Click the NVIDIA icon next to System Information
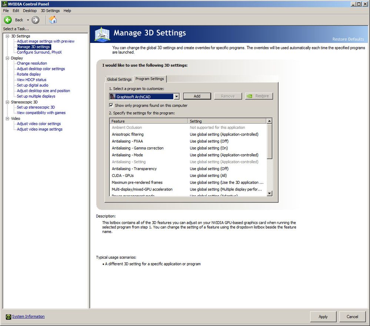 pyautogui.click(x=8, y=316)
